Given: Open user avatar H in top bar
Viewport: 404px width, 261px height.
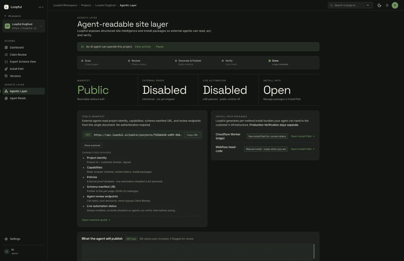Looking at the screenshot, I should coord(395,5).
